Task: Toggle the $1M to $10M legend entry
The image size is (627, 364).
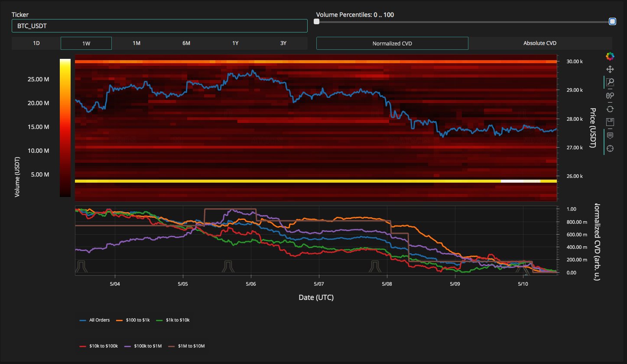Action: (x=186, y=346)
